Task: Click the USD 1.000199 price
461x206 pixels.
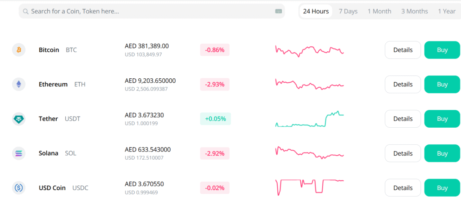Action: click(141, 123)
